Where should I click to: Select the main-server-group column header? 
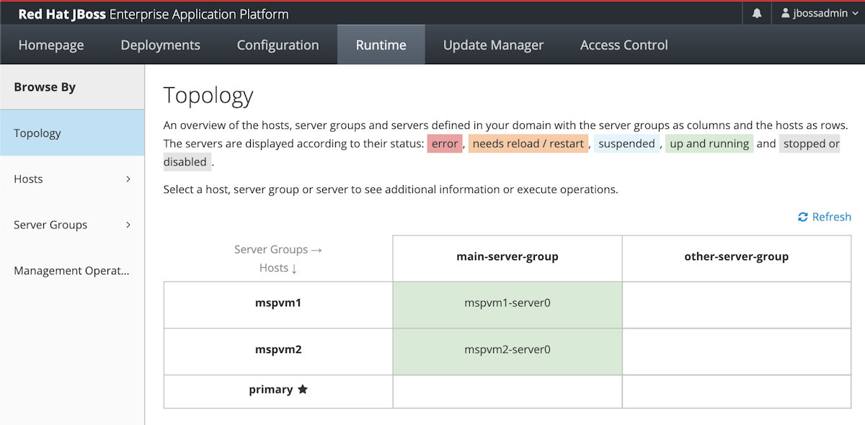pyautogui.click(x=507, y=257)
